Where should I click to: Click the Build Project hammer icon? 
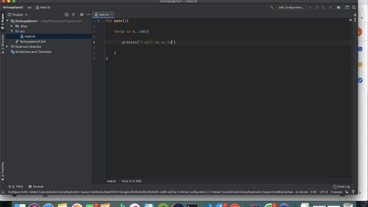pyautogui.click(x=272, y=7)
